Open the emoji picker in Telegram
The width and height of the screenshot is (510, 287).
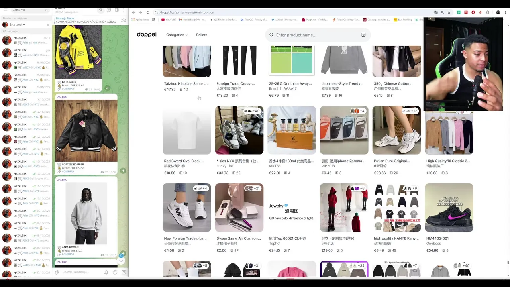tap(115, 272)
